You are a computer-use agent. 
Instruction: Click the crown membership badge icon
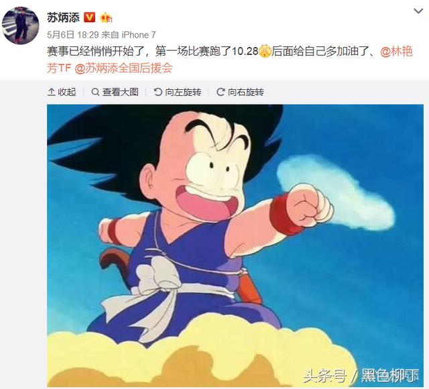[x=106, y=18]
